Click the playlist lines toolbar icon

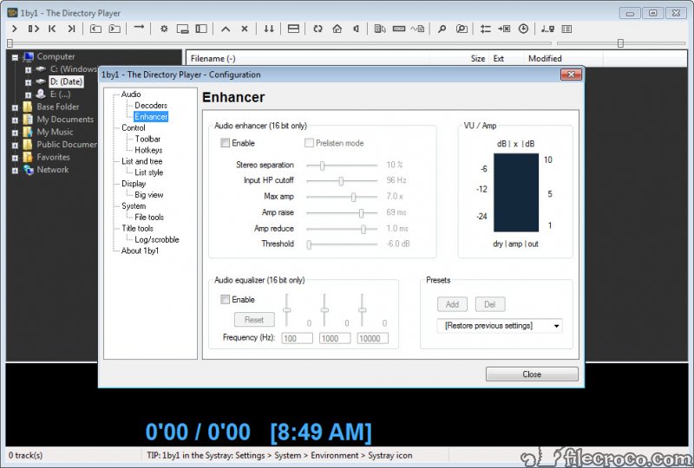pyautogui.click(x=486, y=29)
